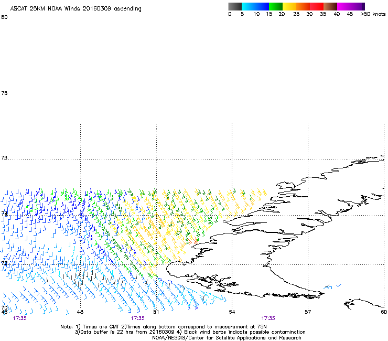Click the latitude label "80" at top left

4,17
